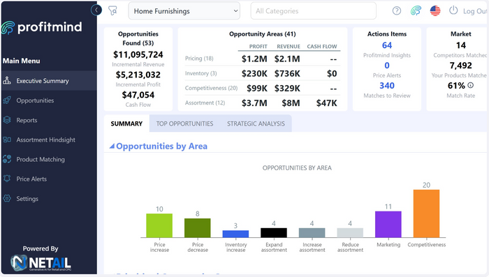Collapse the sidebar with the arrow button

point(96,10)
